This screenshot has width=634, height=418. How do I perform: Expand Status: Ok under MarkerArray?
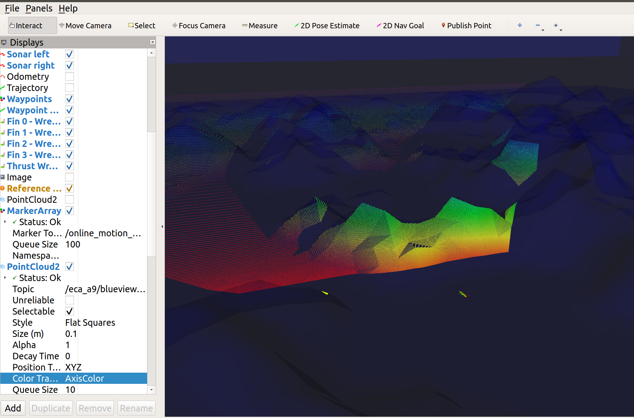pyautogui.click(x=5, y=222)
